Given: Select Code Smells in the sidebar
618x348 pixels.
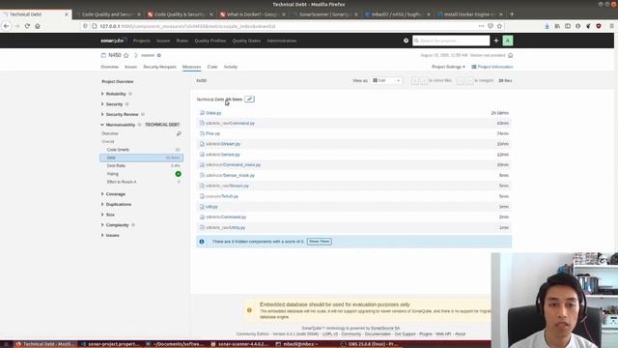Looking at the screenshot, I should coord(141,150).
